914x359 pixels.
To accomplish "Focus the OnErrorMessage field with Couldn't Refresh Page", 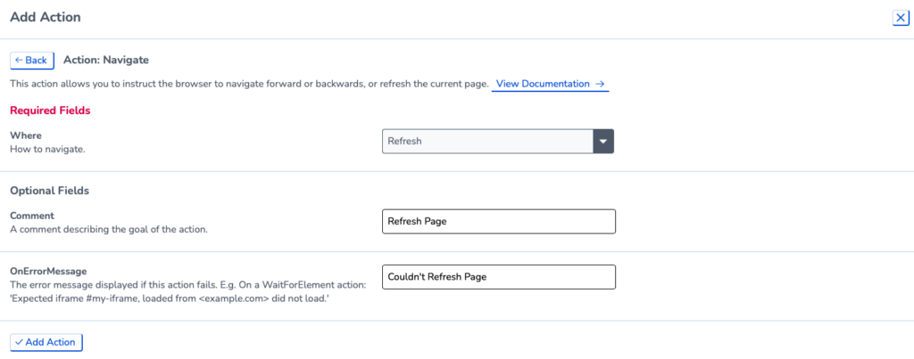I will (x=498, y=277).
